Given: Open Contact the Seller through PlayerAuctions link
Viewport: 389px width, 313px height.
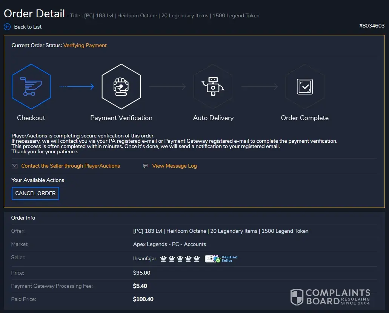Looking at the screenshot, I should (x=71, y=166).
